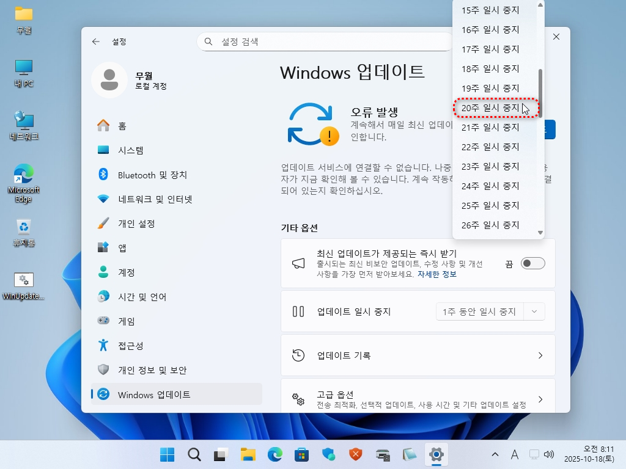
Task: Open the 무월 local account profile picture
Action: point(109,80)
